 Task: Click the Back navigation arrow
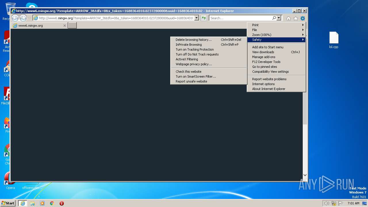click(15, 18)
